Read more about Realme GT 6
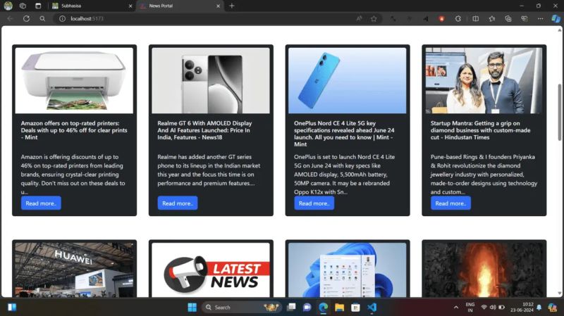 point(178,203)
